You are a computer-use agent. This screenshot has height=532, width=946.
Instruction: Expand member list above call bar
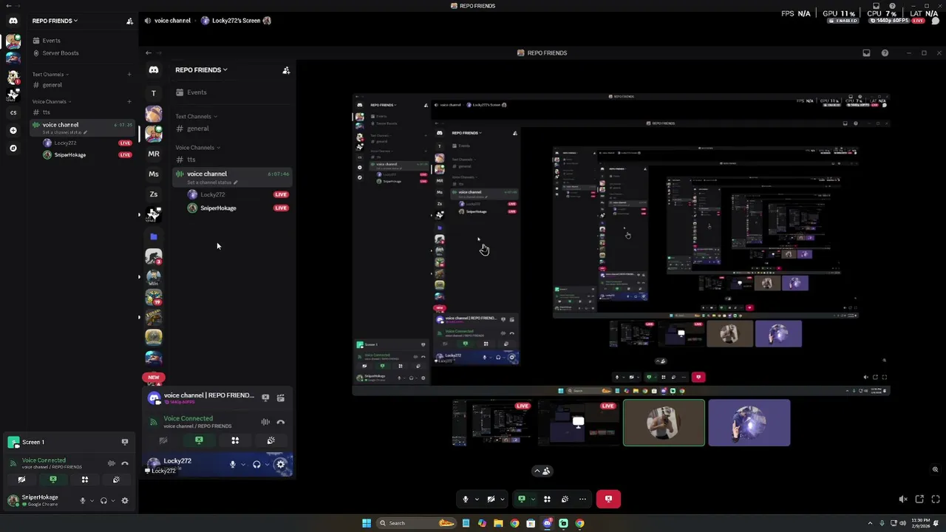(542, 471)
